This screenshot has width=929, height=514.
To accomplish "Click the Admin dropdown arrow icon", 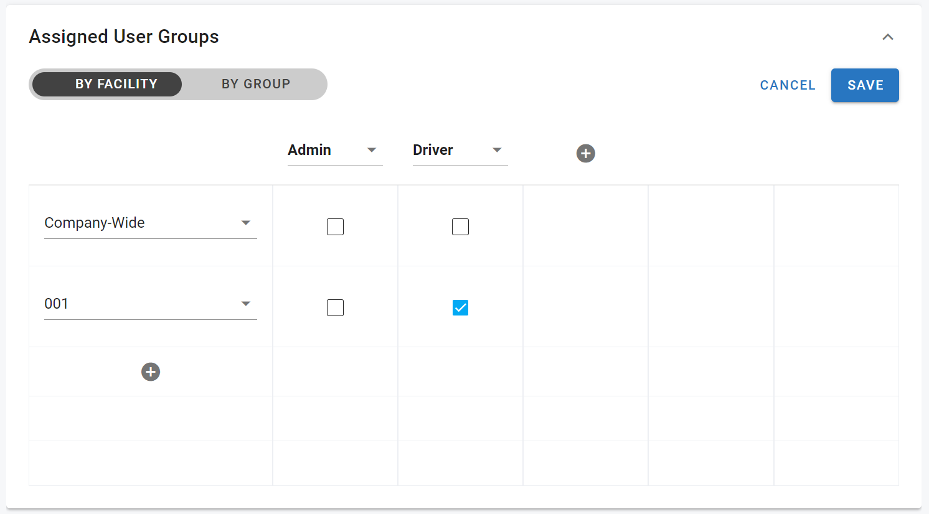I will coord(372,150).
